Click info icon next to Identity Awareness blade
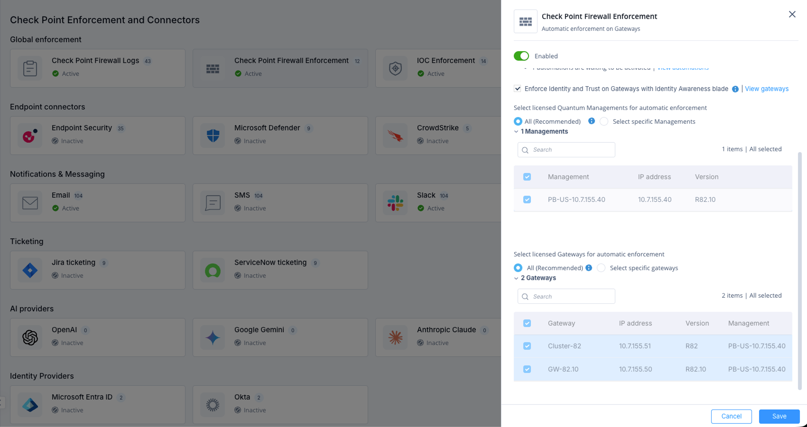 click(x=735, y=89)
